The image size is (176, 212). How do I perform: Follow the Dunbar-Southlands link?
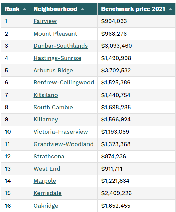tap(61, 46)
